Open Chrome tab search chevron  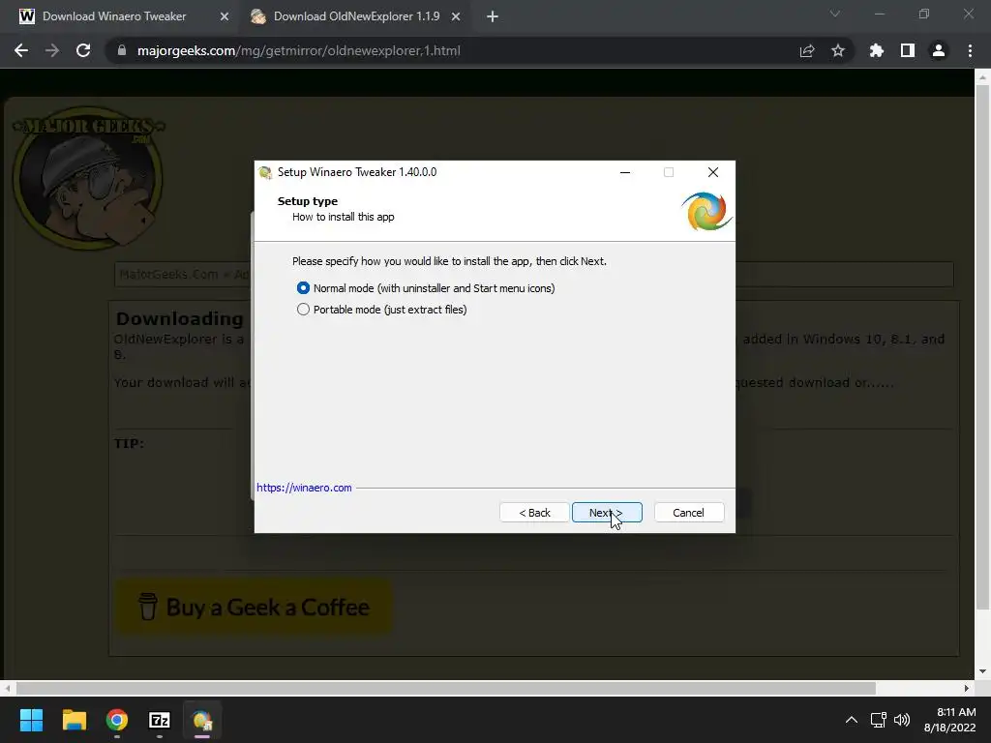[x=835, y=14]
